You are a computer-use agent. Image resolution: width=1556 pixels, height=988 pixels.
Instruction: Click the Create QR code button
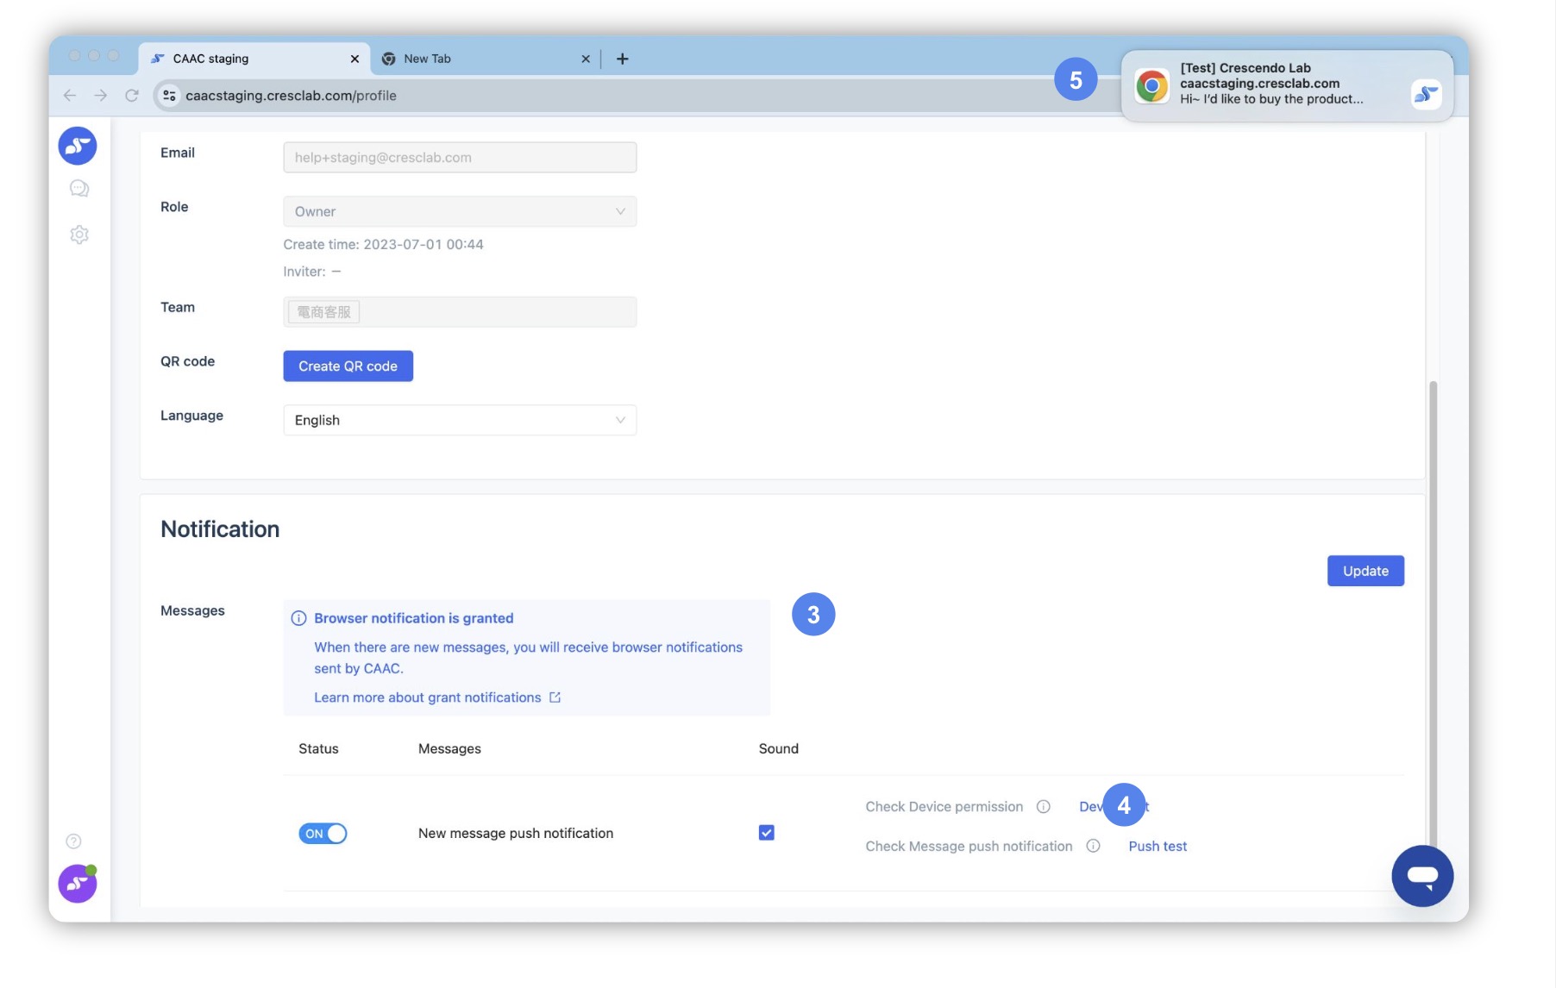(348, 366)
